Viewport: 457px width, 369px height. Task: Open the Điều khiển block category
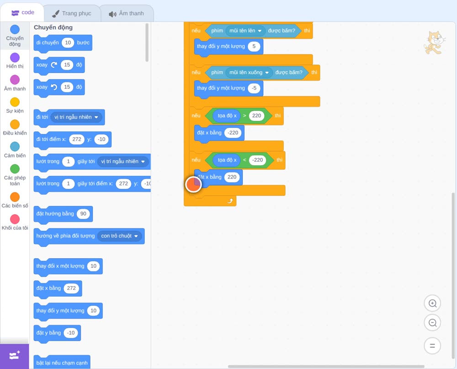coord(15,128)
